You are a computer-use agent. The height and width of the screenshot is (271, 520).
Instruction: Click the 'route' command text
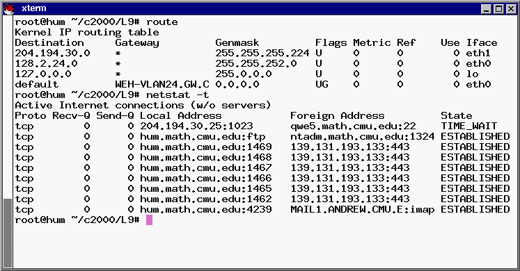(x=161, y=22)
